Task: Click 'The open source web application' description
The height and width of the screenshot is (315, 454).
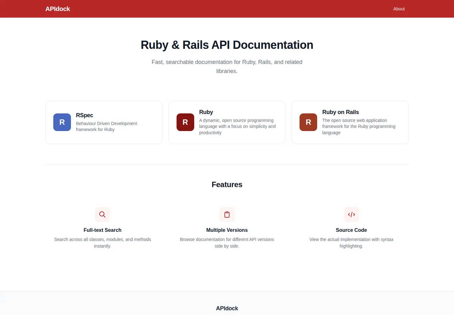Action: coord(359,126)
